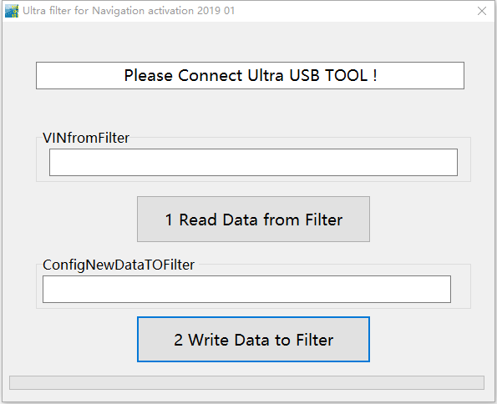497x404 pixels.
Task: Start reading filter data with step 1 button
Action: 253,220
